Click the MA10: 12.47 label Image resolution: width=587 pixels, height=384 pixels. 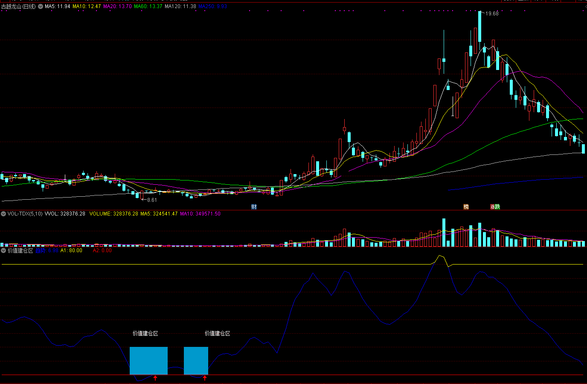pyautogui.click(x=87, y=6)
